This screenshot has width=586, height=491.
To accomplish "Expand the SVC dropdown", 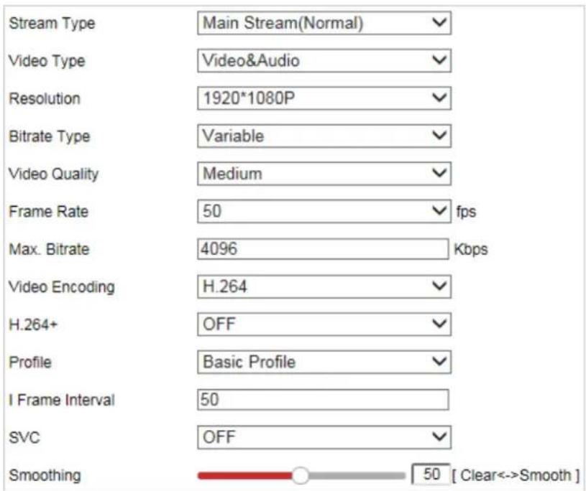I will (x=324, y=438).
